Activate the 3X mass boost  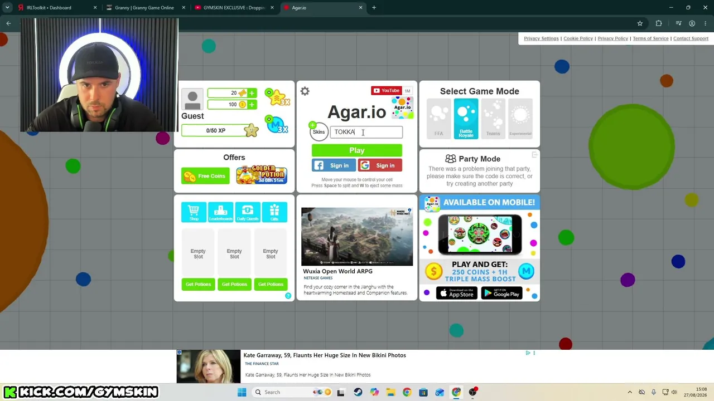click(277, 125)
